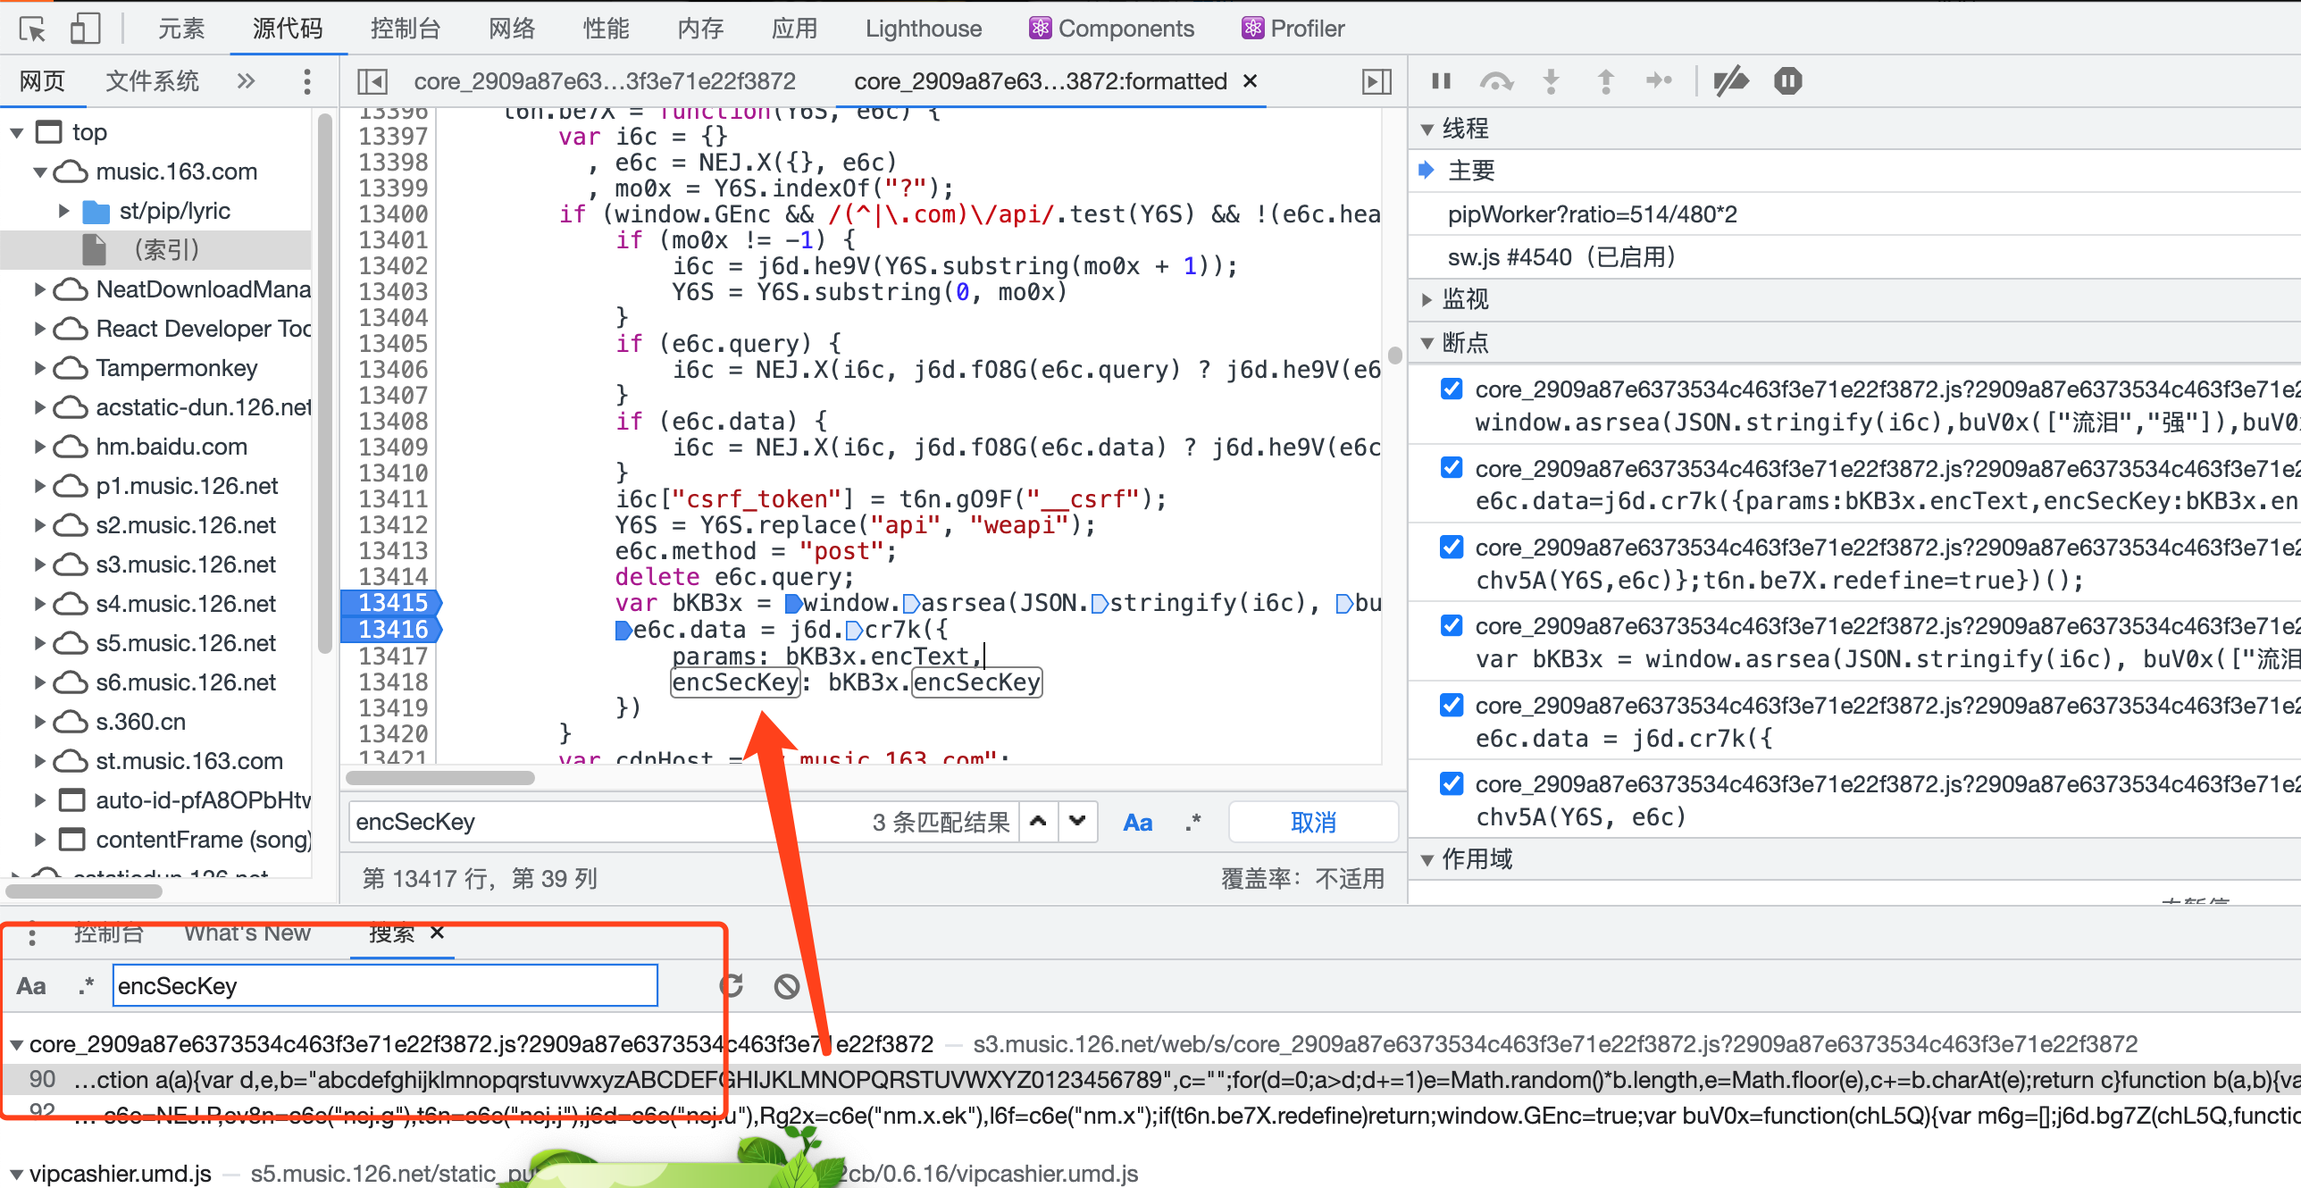Screen dimensions: 2301x1188
Task: Open the 网络 Network panel
Action: [x=512, y=29]
